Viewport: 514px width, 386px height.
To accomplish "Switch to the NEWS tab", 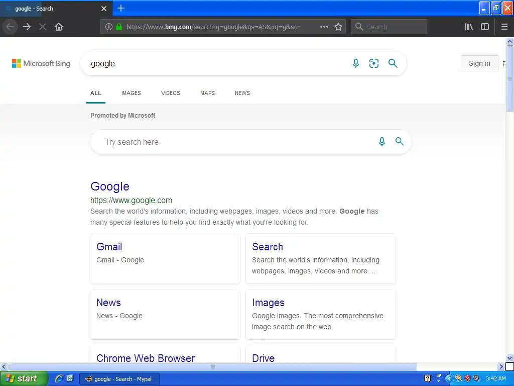I will (242, 93).
